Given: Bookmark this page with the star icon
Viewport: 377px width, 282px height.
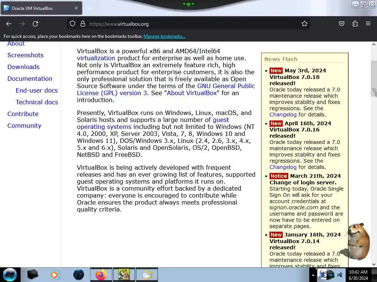Looking at the screenshot, I should point(304,24).
